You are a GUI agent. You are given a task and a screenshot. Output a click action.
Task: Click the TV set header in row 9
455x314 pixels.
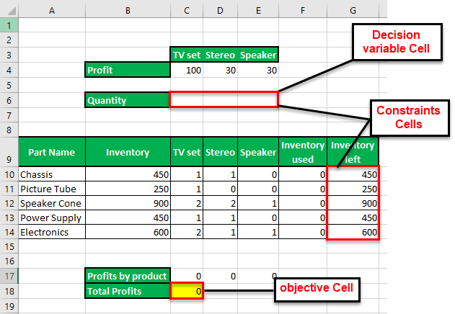[187, 152]
